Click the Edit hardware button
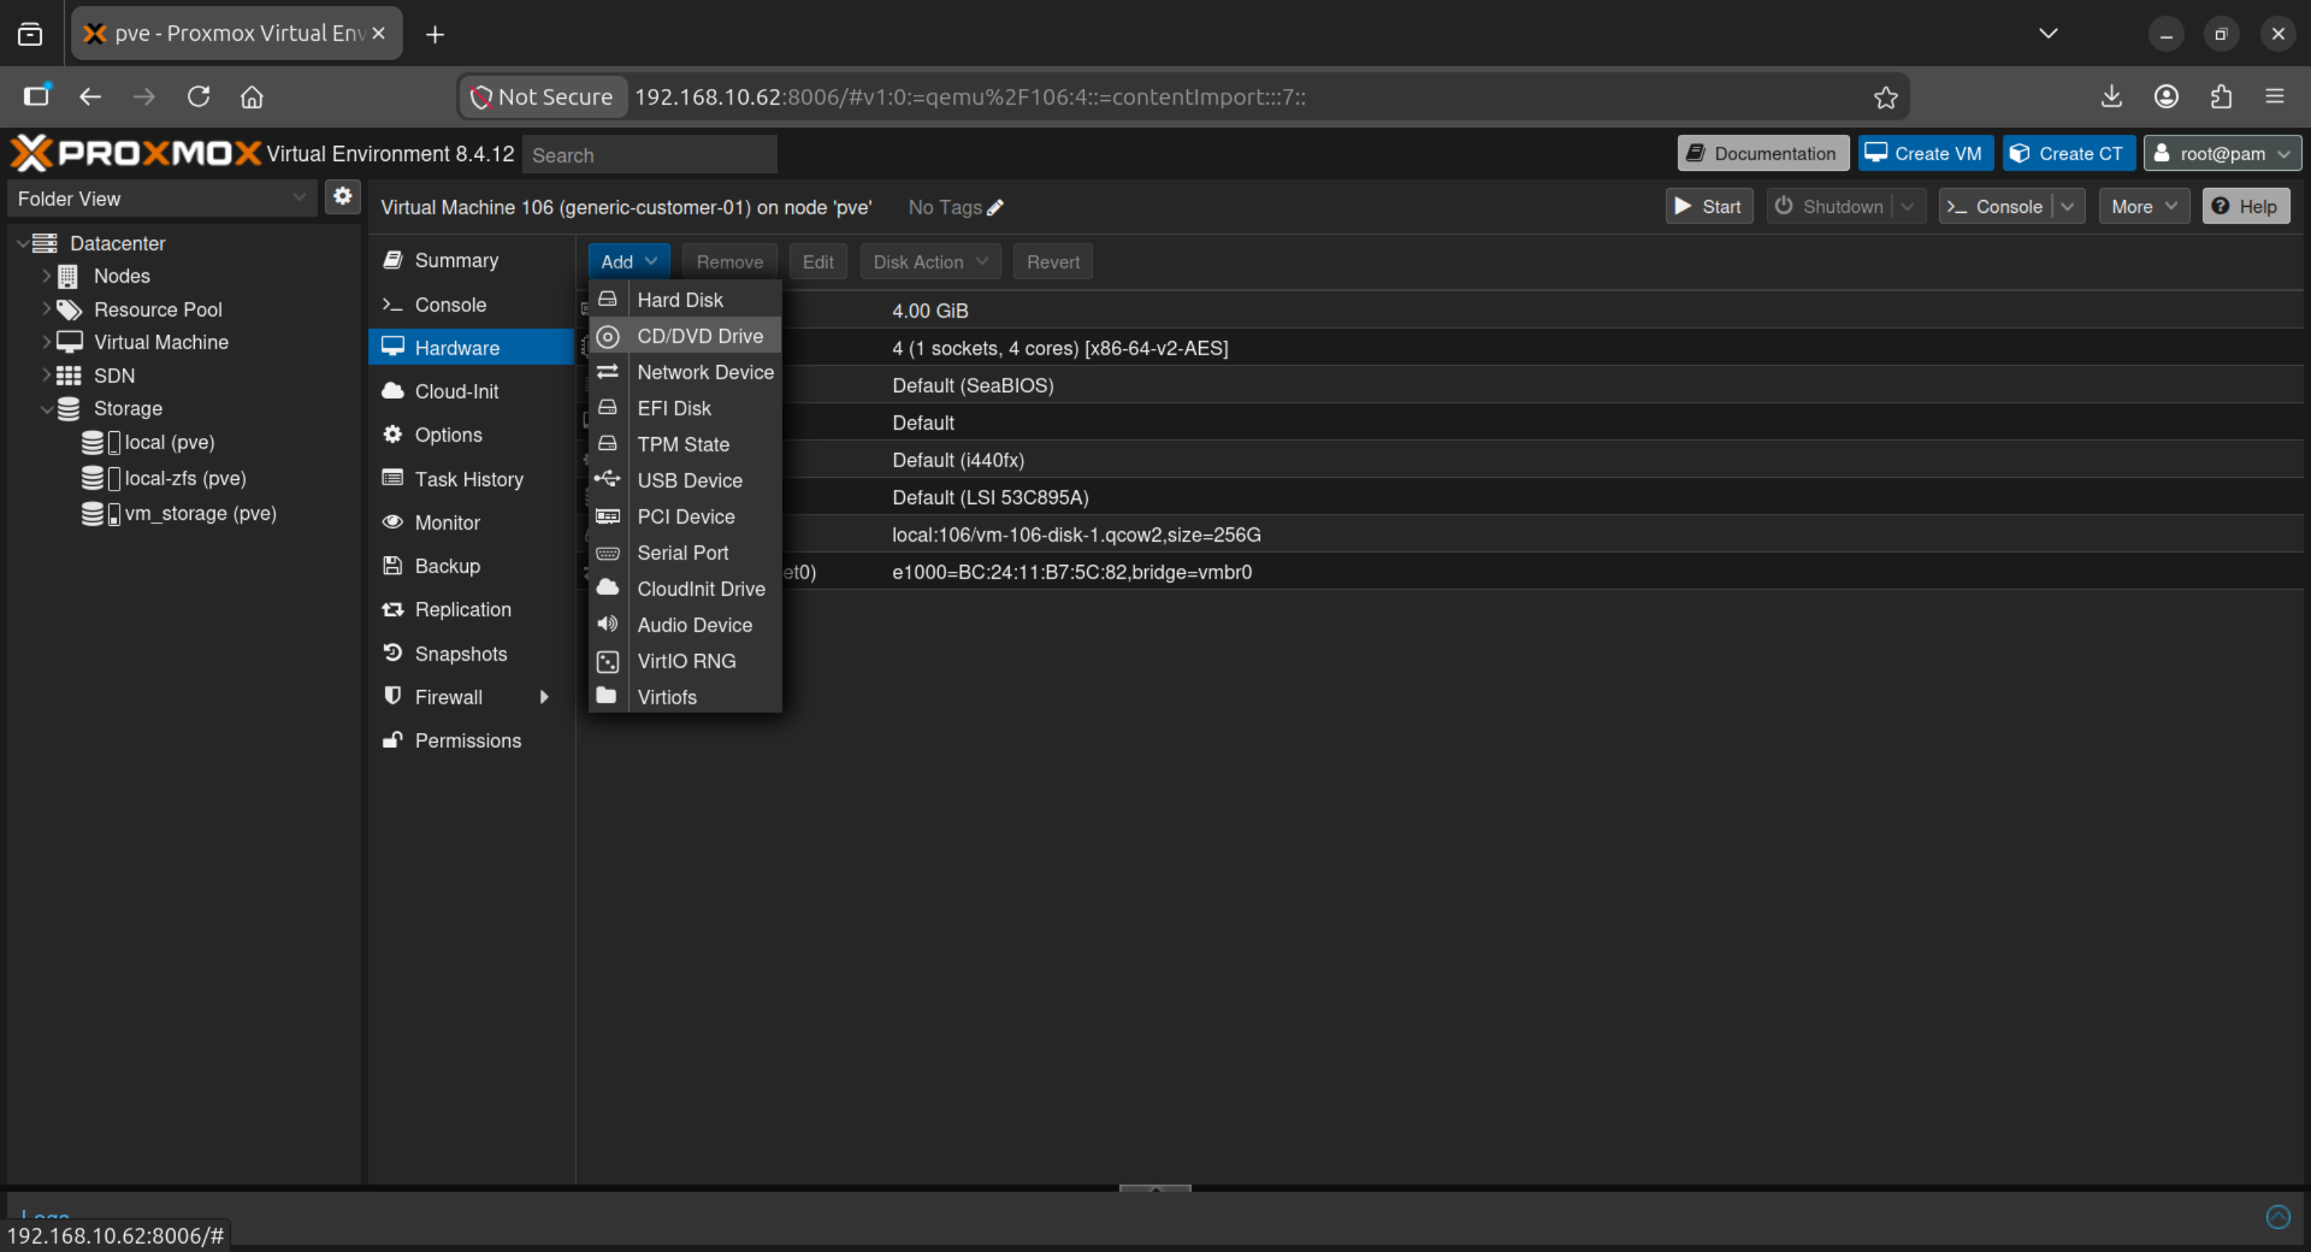 point(817,262)
